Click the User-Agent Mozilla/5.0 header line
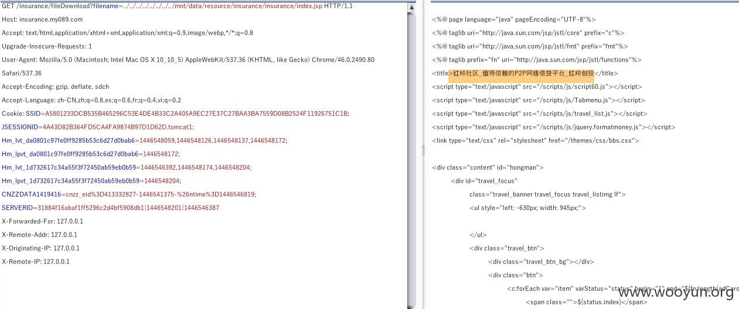Viewport: 739px width, 309px height. 188,60
